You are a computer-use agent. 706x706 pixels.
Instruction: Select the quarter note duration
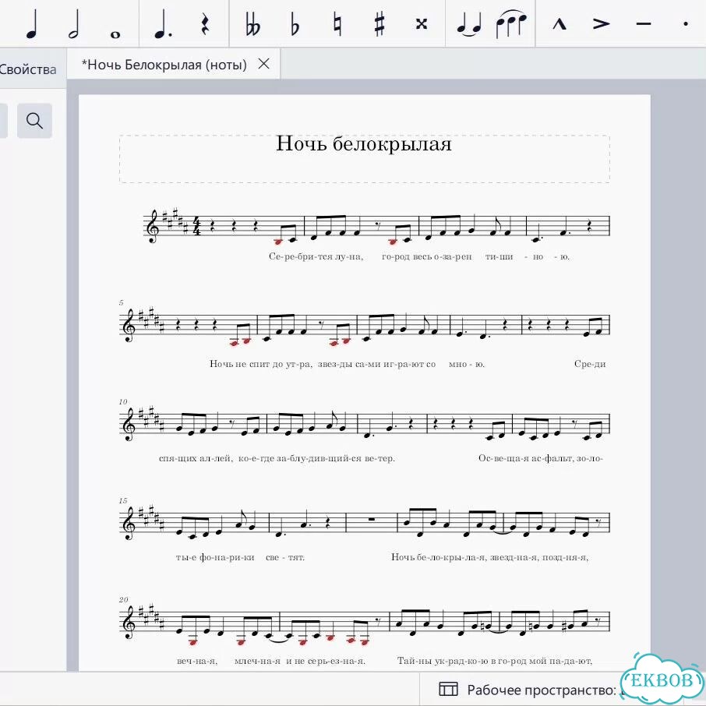[32, 24]
